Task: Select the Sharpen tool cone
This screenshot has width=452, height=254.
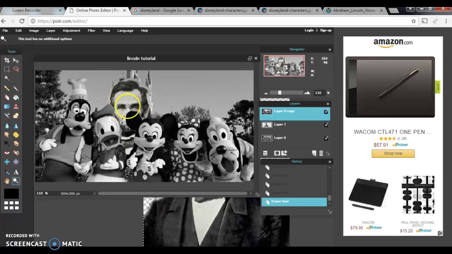Action: tap(16, 126)
